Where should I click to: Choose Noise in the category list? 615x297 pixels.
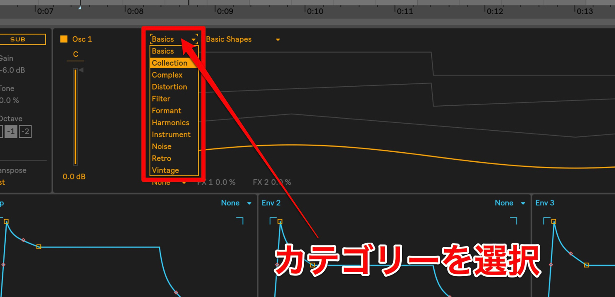(174, 146)
